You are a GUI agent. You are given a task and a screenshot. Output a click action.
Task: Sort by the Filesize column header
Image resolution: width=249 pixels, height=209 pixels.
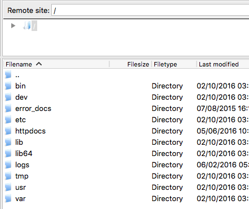pos(138,64)
